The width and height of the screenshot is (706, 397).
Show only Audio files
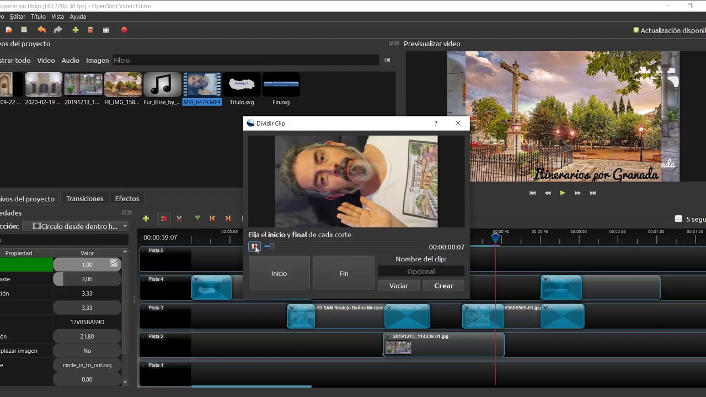(70, 60)
